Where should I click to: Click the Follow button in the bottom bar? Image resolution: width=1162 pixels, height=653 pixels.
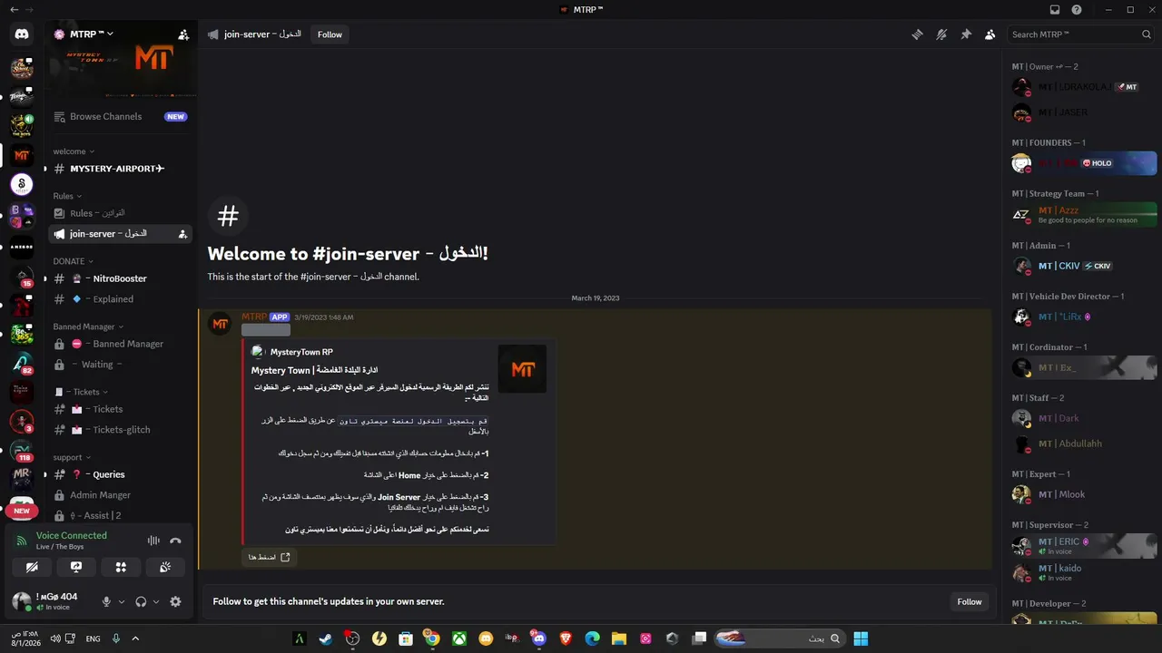coord(970,601)
